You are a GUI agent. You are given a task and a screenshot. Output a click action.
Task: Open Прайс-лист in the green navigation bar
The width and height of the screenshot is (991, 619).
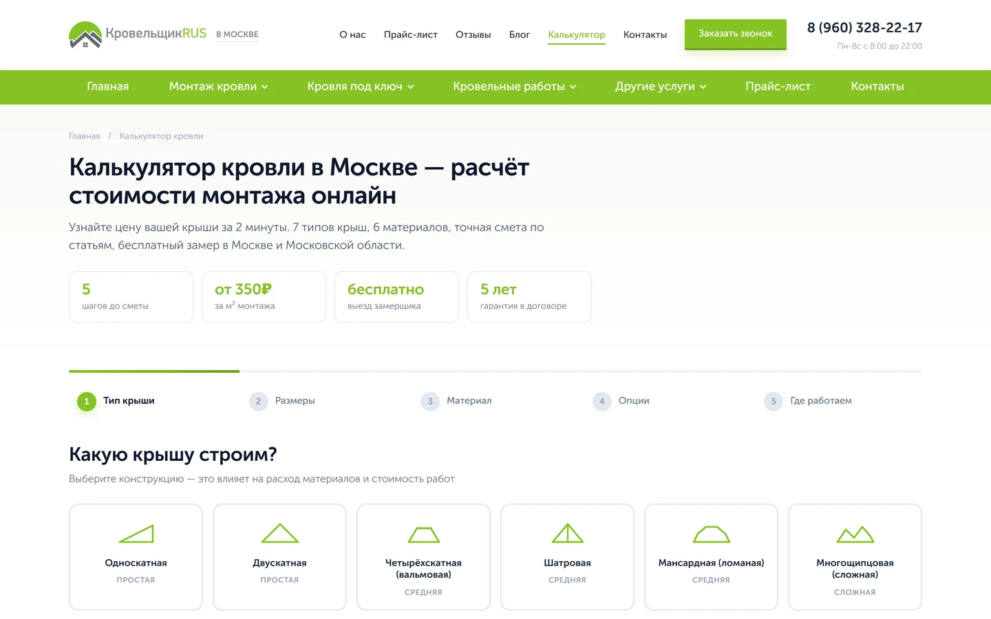pyautogui.click(x=778, y=87)
